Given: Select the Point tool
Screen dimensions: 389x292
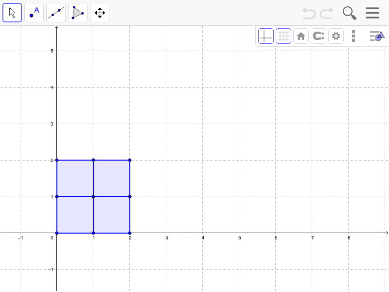Looking at the screenshot, I should pyautogui.click(x=34, y=13).
